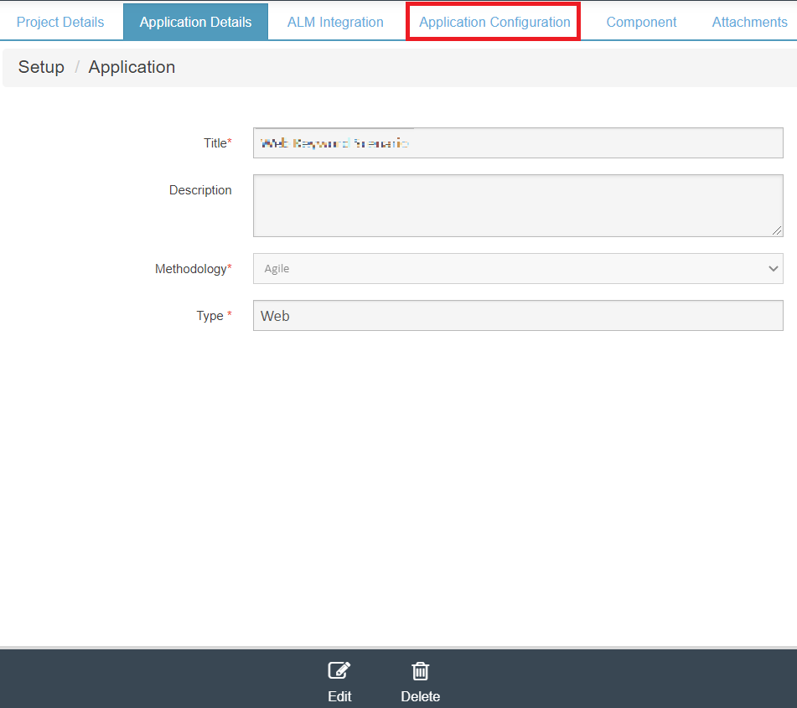
Task: Click the Type field label
Action: [x=214, y=316]
